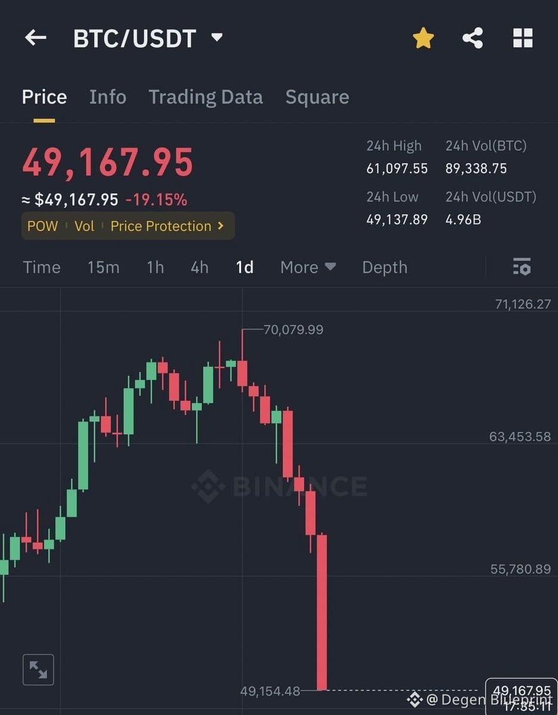The width and height of the screenshot is (558, 715).
Task: Select the 4h chart interval
Action: pos(200,268)
